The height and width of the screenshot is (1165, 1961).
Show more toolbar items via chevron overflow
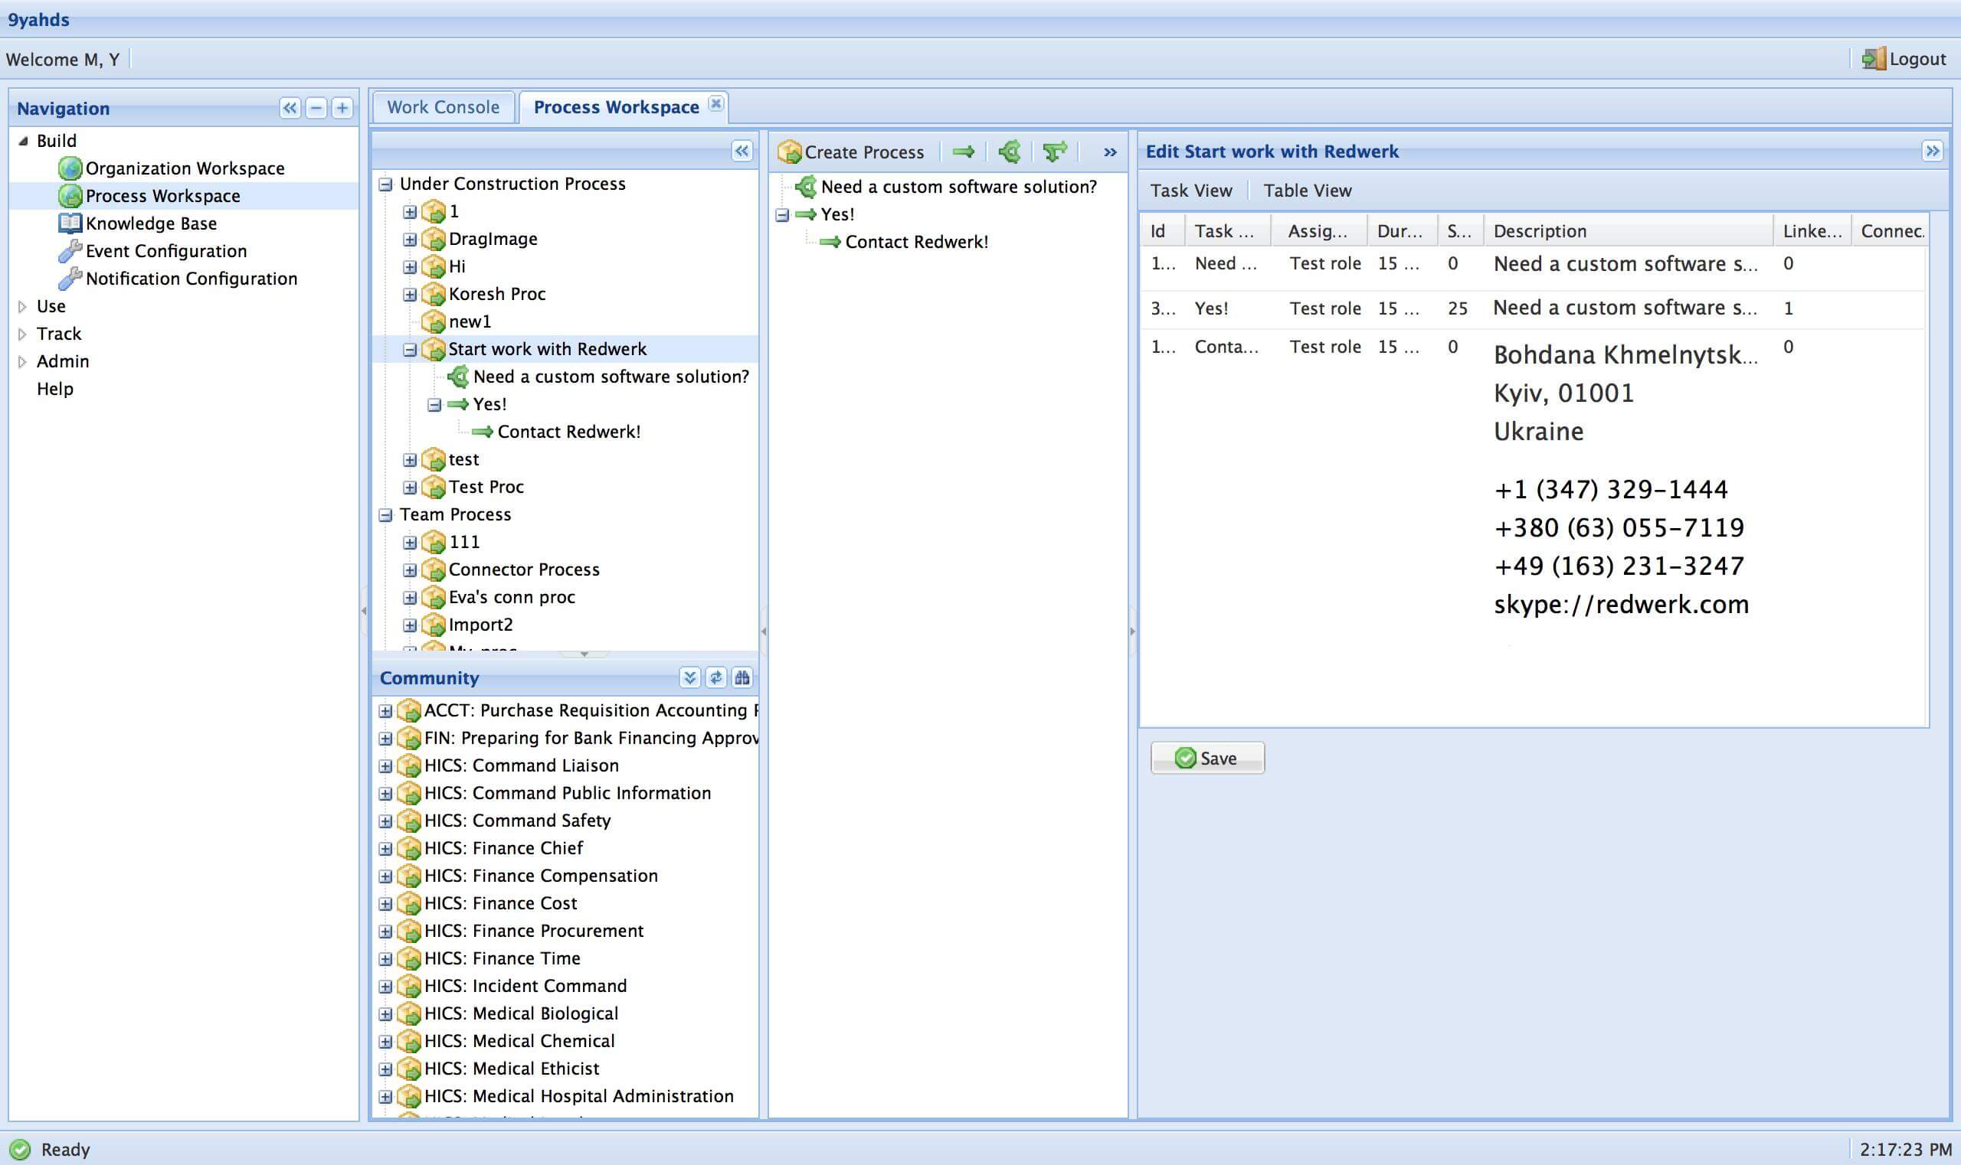coord(1109,152)
